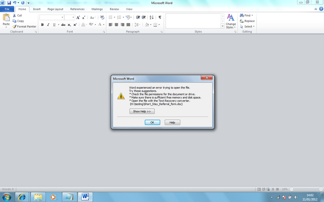Open the Find dropdown arrow
The image size is (324, 202).
click(252, 16)
